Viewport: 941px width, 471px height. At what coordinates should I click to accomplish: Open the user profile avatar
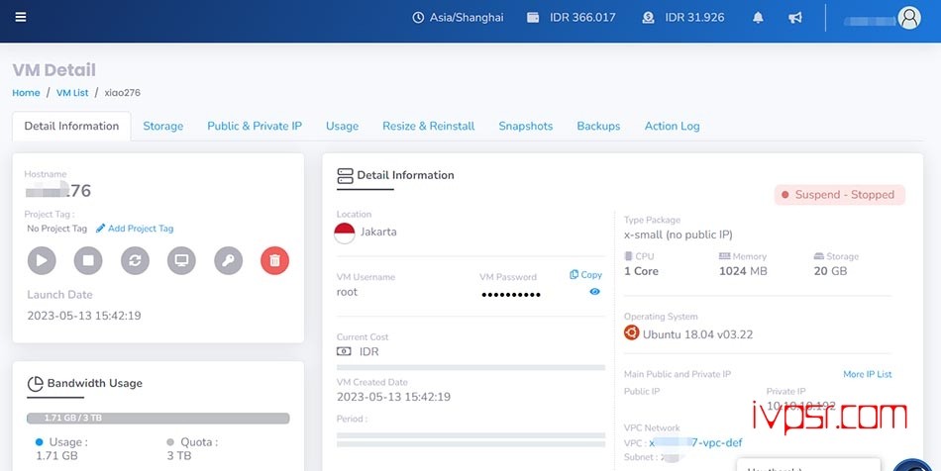[x=909, y=18]
